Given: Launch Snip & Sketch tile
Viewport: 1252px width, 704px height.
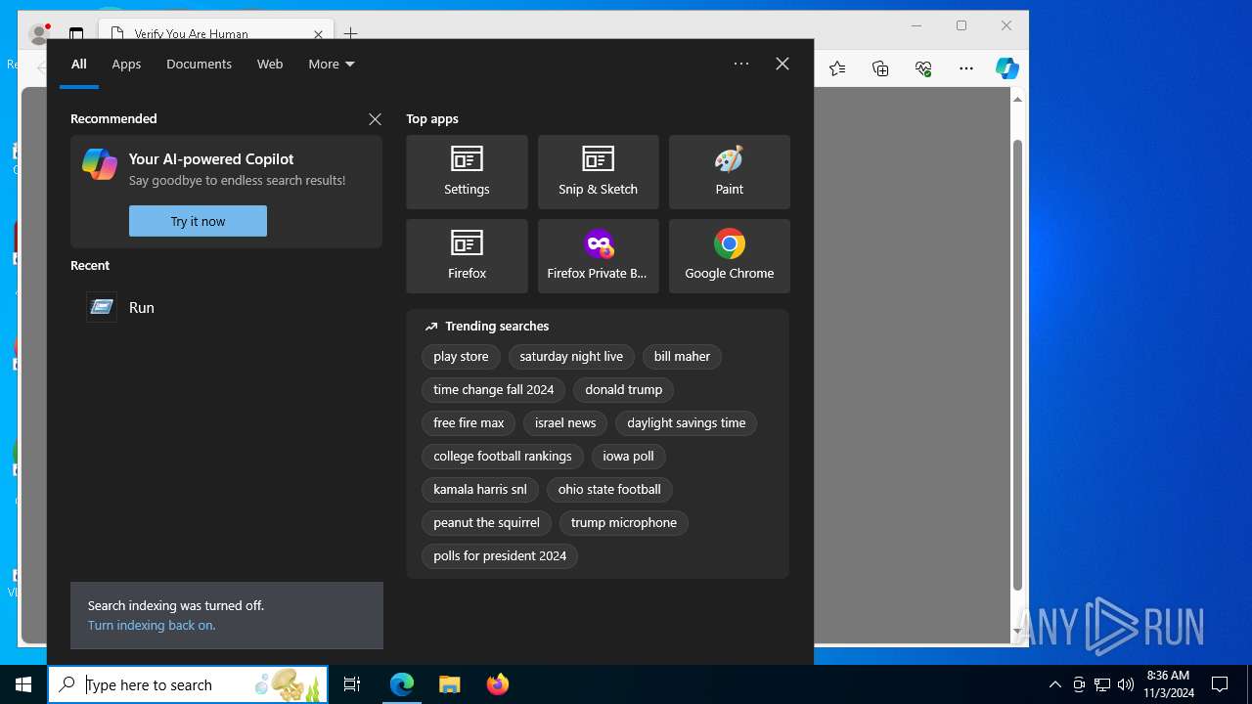Looking at the screenshot, I should 598,172.
